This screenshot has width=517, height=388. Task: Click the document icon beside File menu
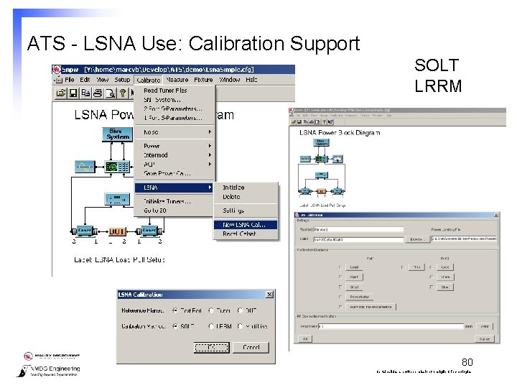tap(58, 80)
